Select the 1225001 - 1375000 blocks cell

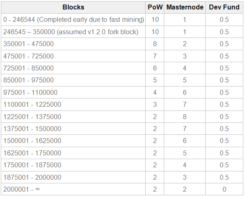click(x=73, y=117)
